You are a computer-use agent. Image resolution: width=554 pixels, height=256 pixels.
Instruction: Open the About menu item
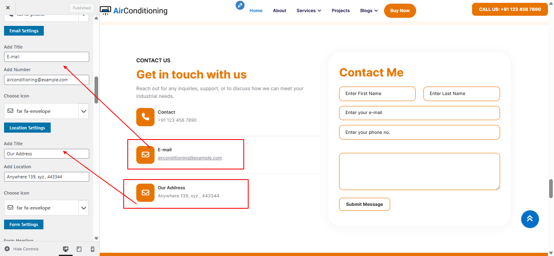279,11
